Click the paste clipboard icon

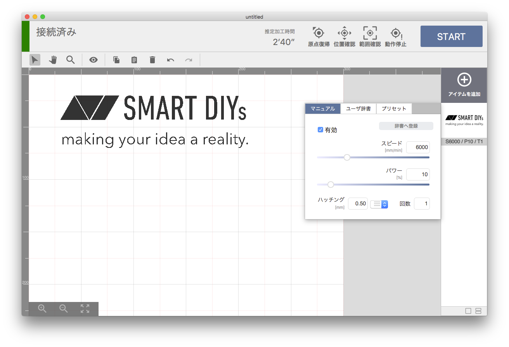[x=134, y=60]
